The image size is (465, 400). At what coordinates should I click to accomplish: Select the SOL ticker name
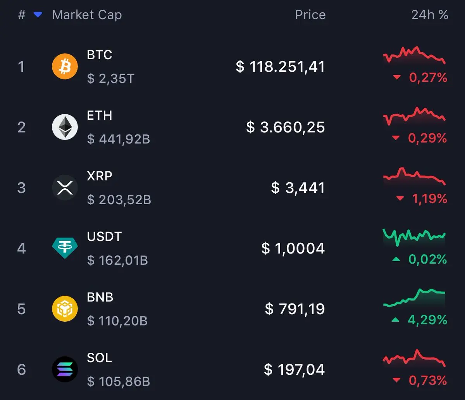(x=100, y=357)
